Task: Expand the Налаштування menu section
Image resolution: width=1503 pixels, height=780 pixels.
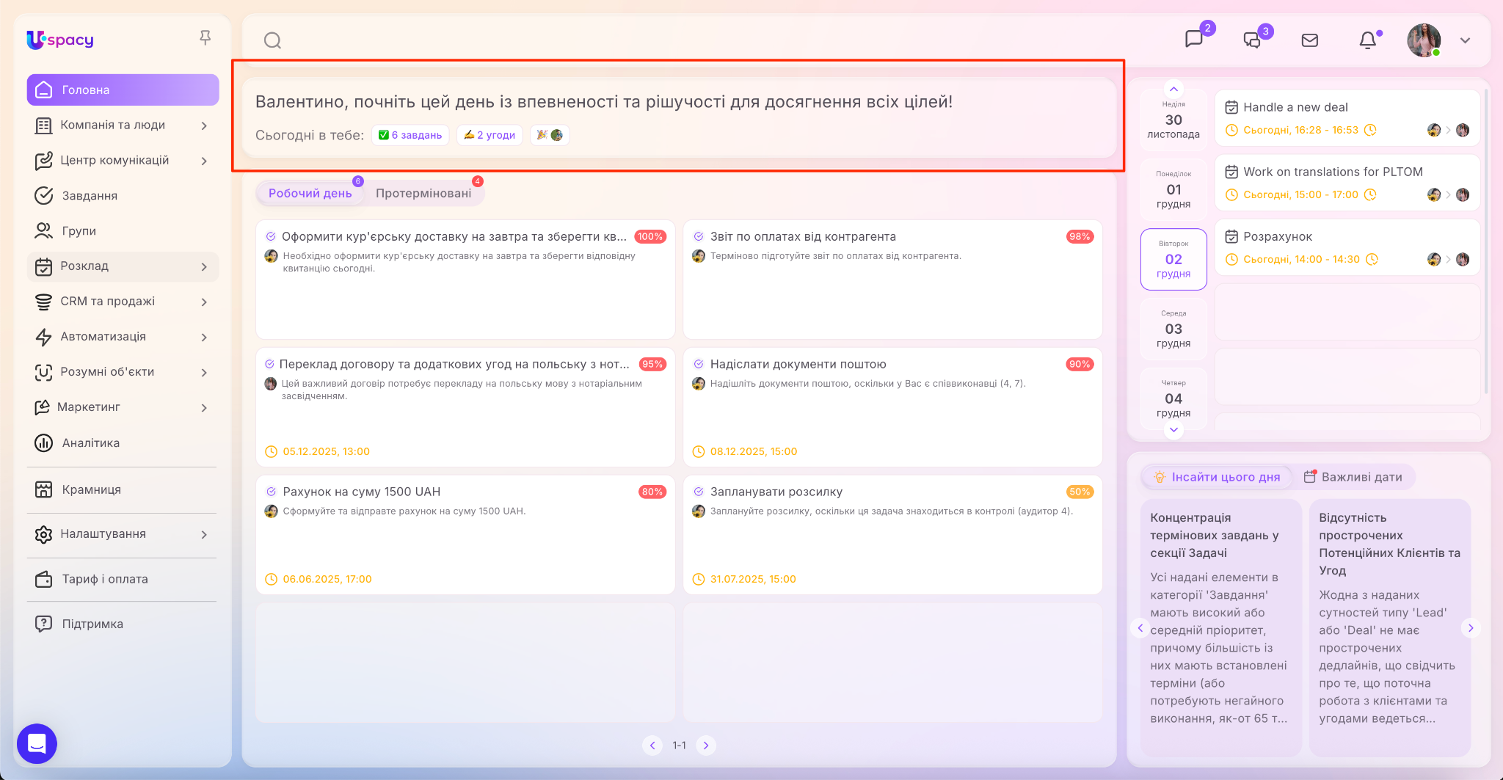Action: (x=204, y=534)
